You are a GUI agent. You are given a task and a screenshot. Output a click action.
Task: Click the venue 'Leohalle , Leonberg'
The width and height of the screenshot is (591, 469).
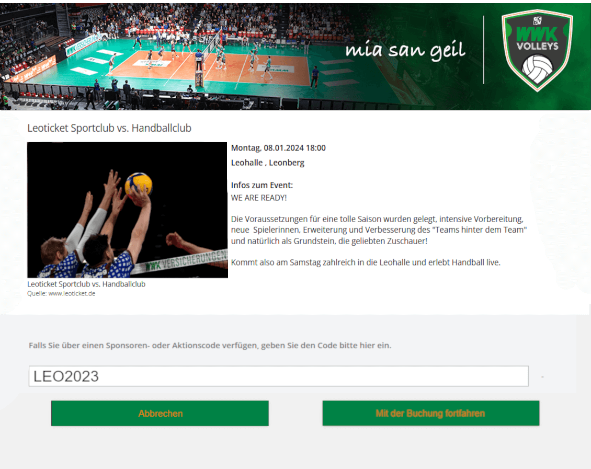click(268, 163)
